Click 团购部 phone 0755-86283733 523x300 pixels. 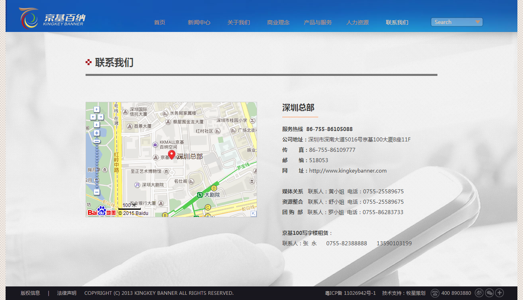383,213
